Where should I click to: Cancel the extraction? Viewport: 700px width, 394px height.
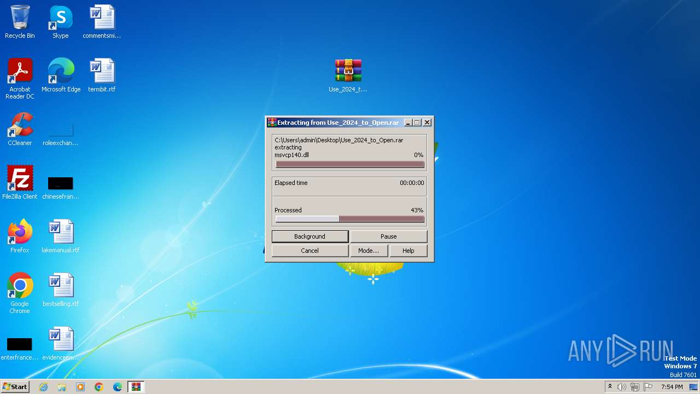[310, 251]
